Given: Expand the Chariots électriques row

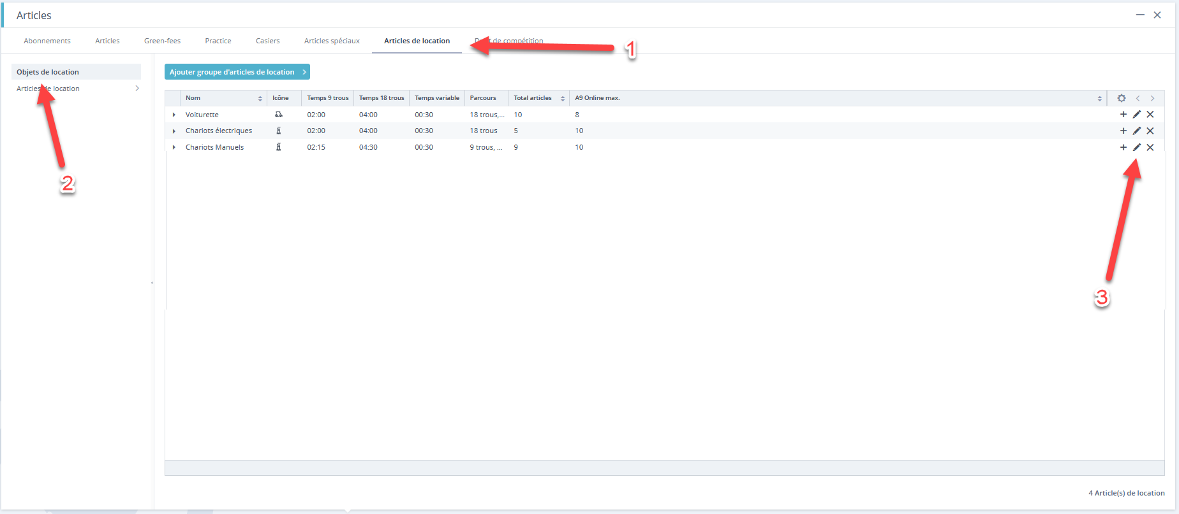Looking at the screenshot, I should tap(174, 131).
